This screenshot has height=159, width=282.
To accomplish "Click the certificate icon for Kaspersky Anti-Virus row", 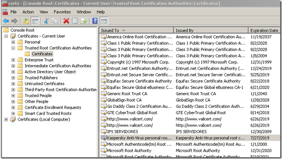I will (104, 138).
